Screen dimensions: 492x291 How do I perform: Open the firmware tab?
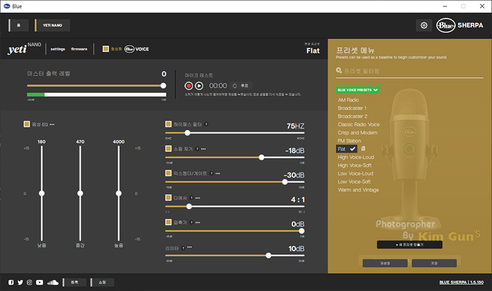[x=79, y=49]
